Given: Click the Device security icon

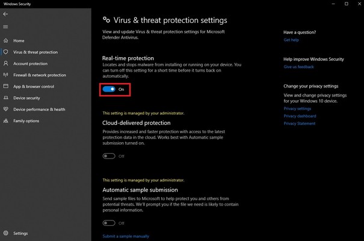Looking at the screenshot, I should [6, 98].
